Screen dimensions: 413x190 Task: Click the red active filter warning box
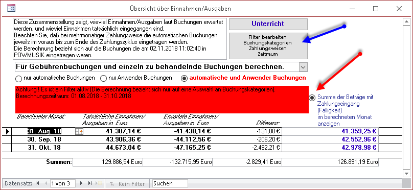(x=162, y=100)
